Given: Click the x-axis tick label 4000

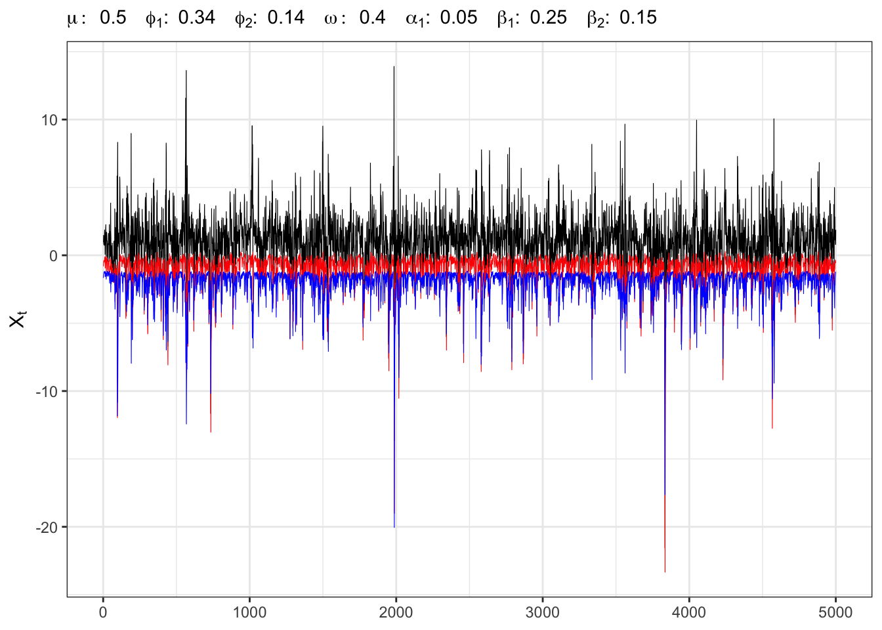Looking at the screenshot, I should 689,613.
